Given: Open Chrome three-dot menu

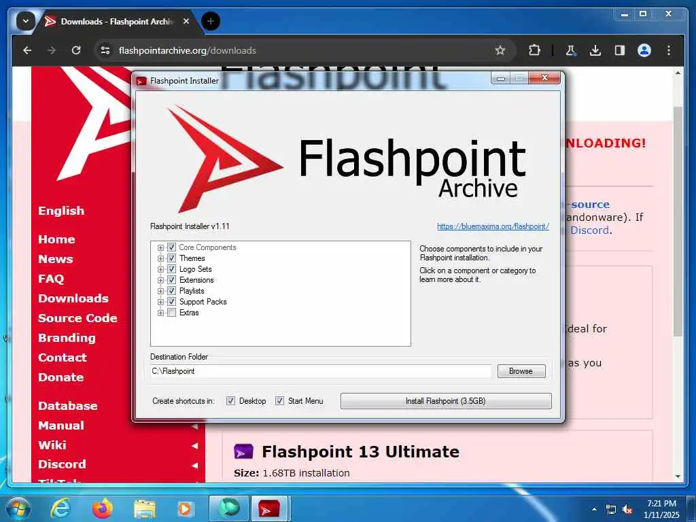Looking at the screenshot, I should pyautogui.click(x=669, y=50).
